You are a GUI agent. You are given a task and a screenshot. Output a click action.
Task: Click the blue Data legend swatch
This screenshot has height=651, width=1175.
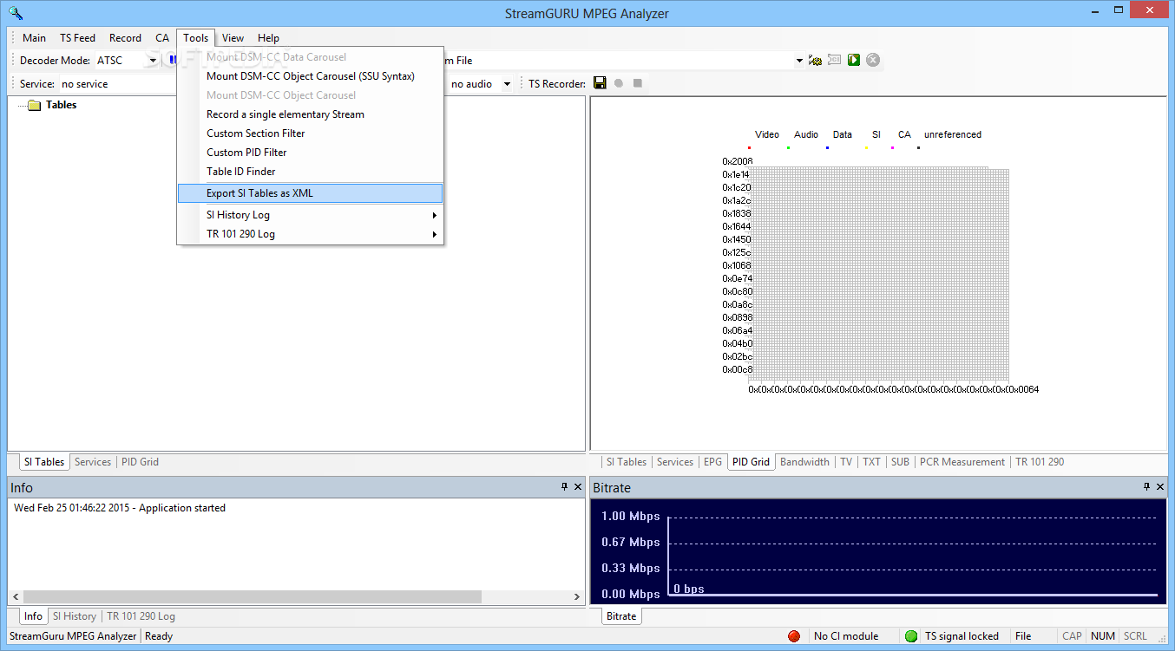[827, 147]
